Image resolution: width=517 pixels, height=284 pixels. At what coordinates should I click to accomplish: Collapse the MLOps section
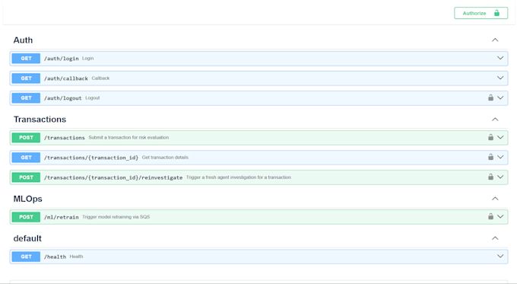pos(495,199)
